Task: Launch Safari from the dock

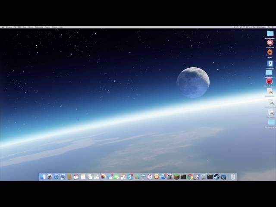Action: pos(56,177)
